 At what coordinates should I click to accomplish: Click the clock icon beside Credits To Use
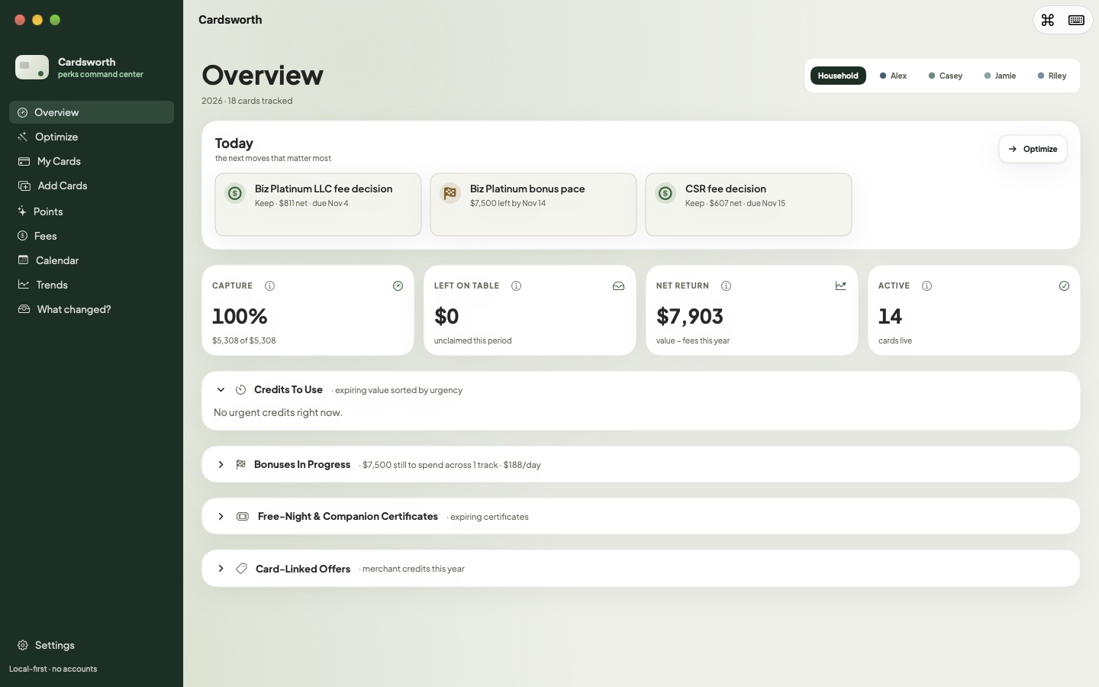[240, 389]
